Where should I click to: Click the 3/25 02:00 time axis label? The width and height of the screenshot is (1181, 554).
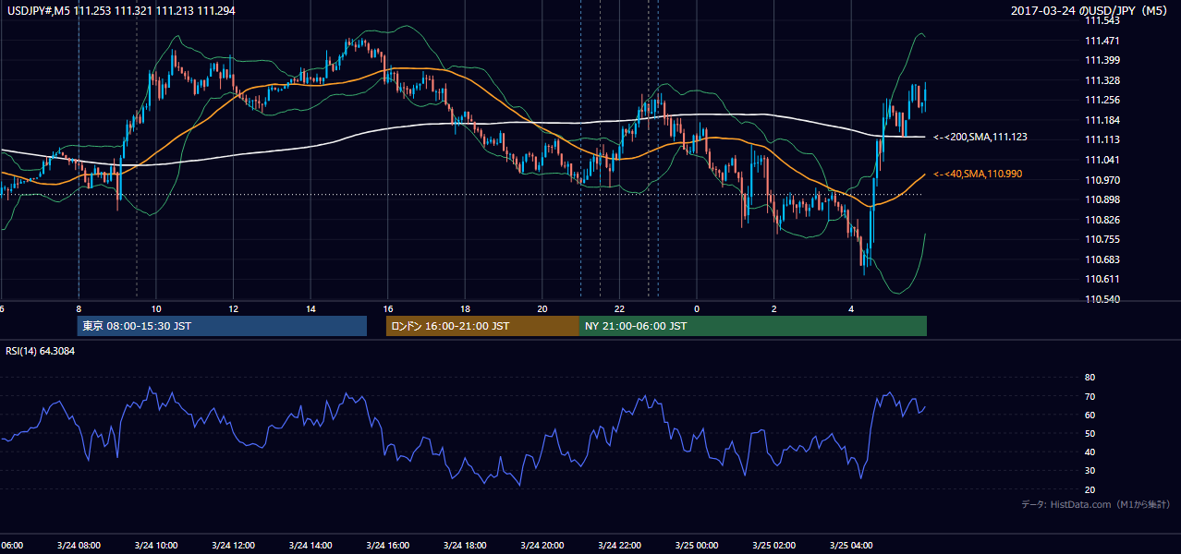(774, 545)
